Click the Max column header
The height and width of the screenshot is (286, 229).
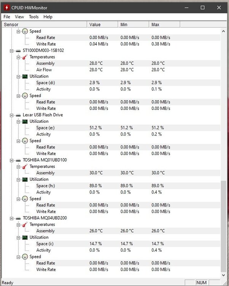(x=164, y=24)
